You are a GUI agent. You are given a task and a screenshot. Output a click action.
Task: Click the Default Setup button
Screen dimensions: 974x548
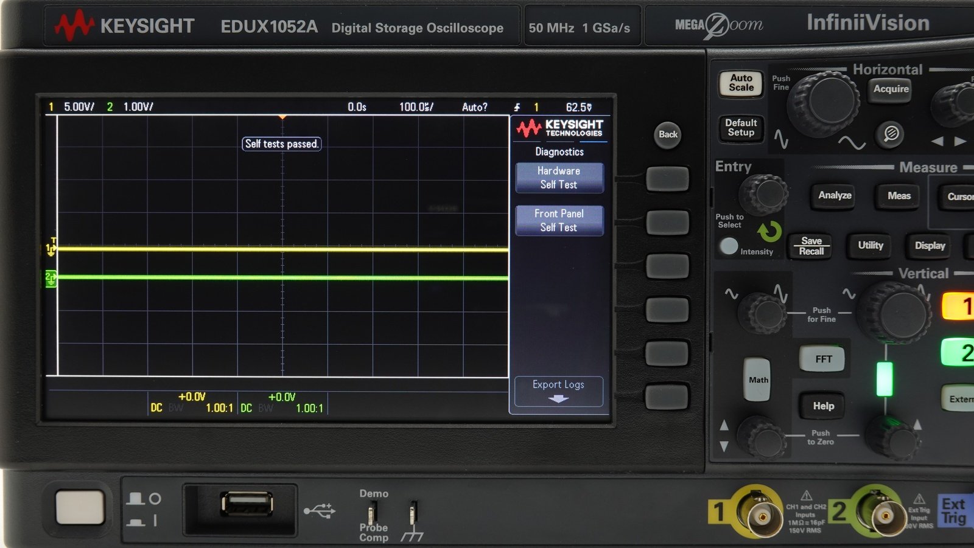[x=741, y=128]
